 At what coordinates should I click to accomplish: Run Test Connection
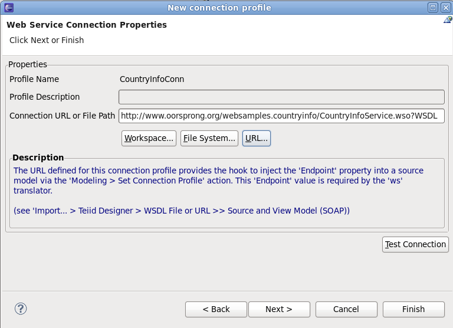[415, 244]
